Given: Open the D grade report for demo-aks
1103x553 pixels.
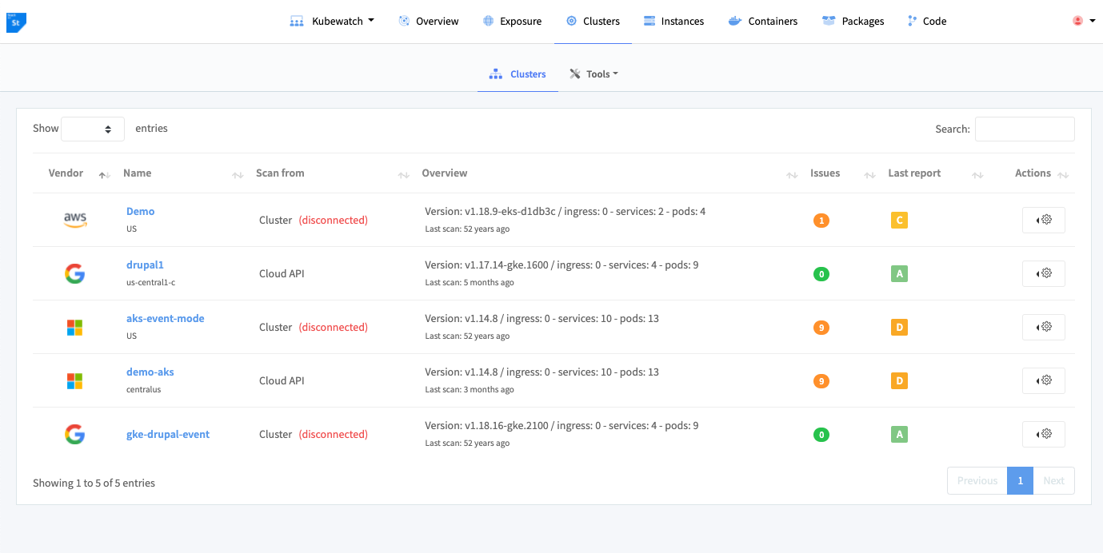Looking at the screenshot, I should click(899, 381).
